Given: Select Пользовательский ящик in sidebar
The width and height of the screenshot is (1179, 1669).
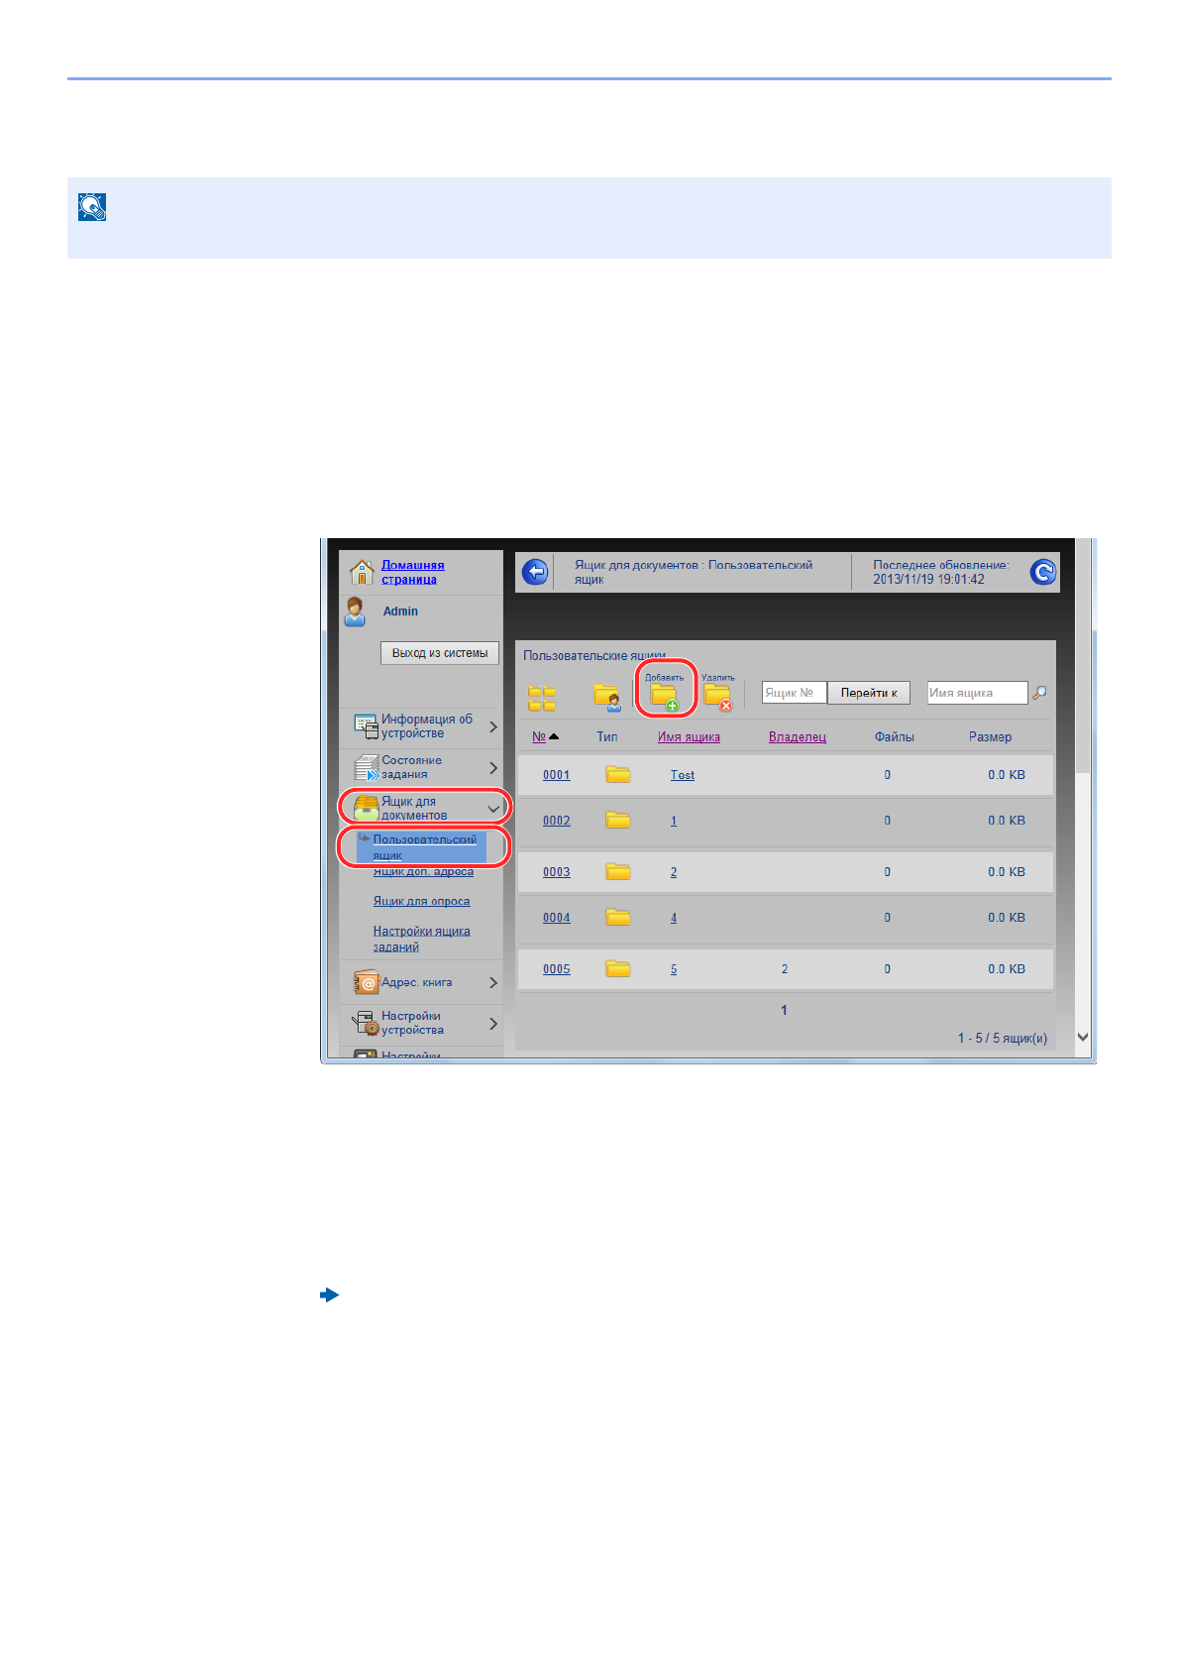Looking at the screenshot, I should [424, 846].
